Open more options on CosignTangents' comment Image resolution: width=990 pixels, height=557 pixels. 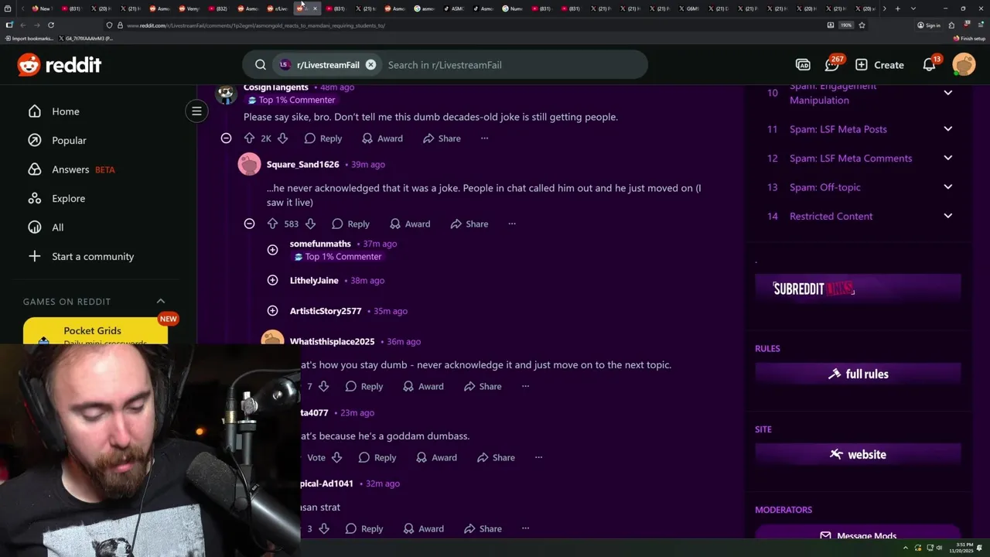(x=484, y=138)
